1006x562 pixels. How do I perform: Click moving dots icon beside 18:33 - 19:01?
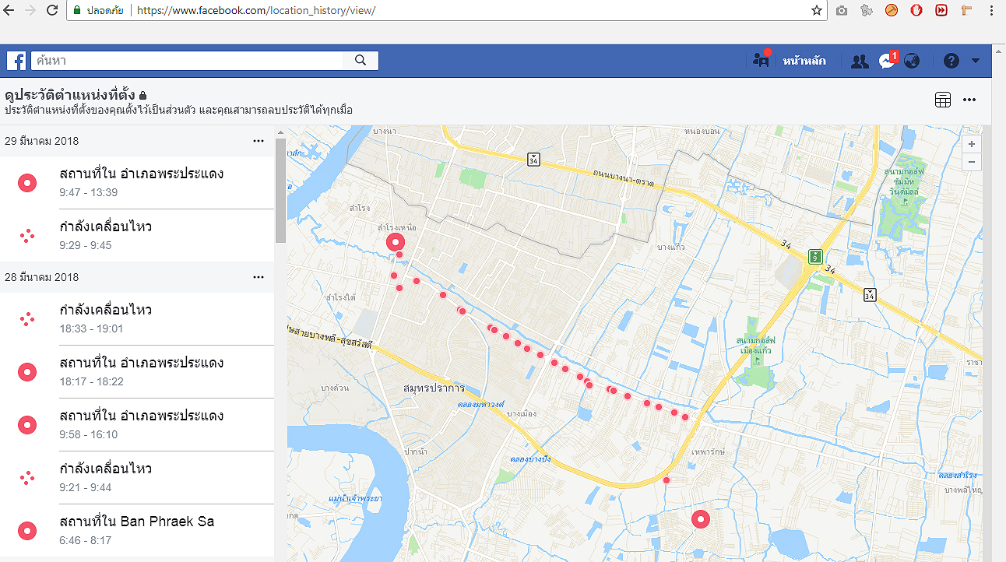pos(27,319)
